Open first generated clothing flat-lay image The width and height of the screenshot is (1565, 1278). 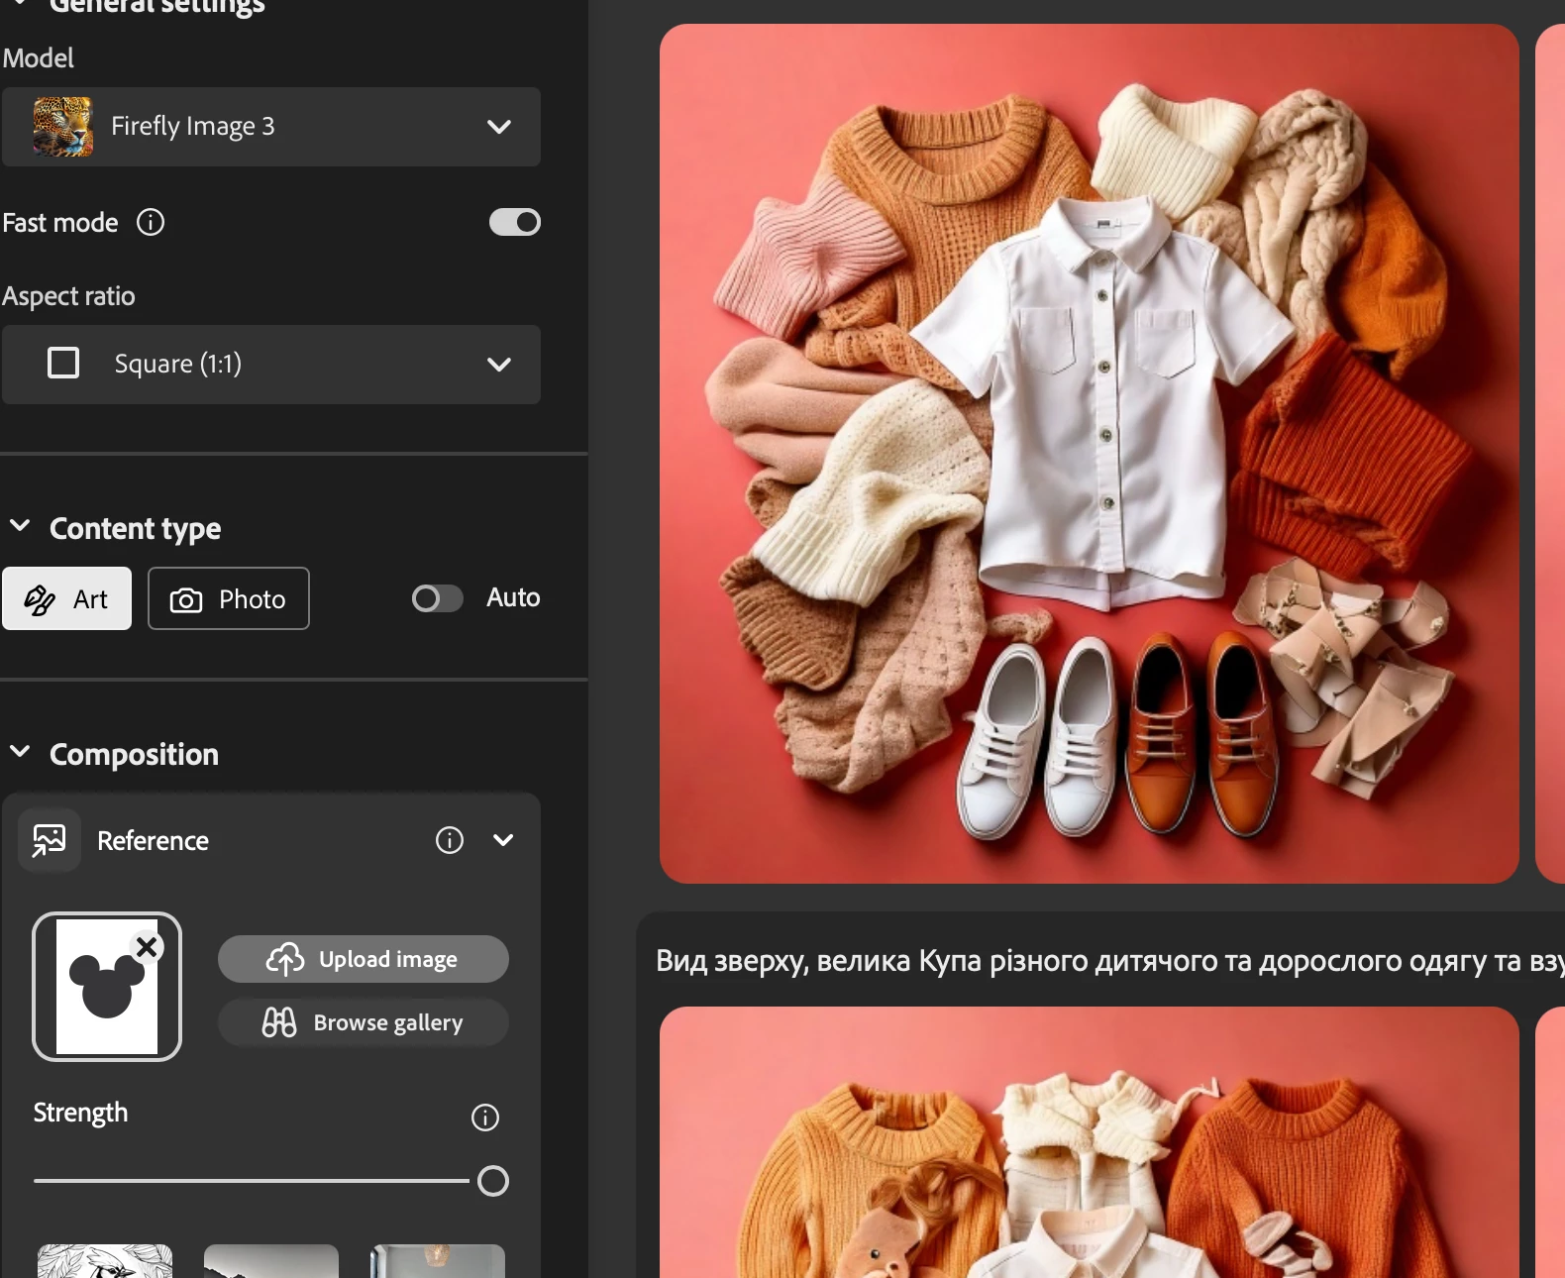[x=1090, y=454]
